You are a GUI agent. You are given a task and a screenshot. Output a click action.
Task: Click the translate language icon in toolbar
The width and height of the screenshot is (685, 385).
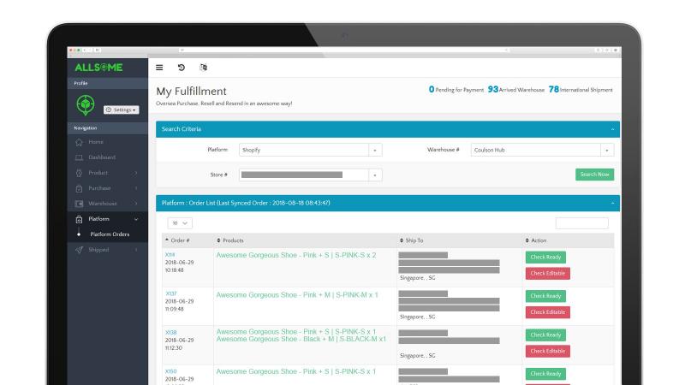pyautogui.click(x=203, y=68)
